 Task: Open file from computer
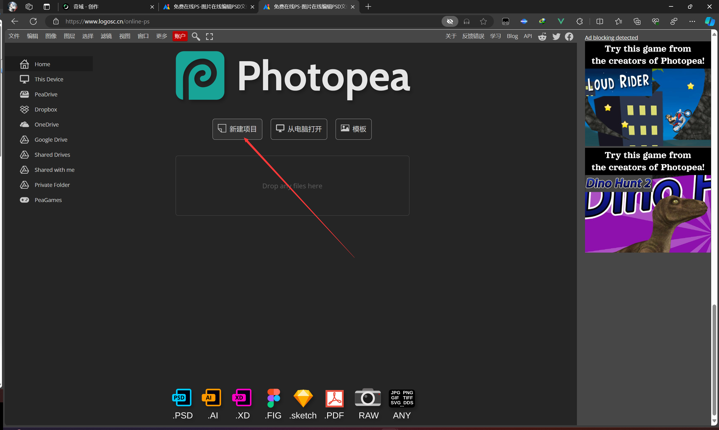coord(299,129)
